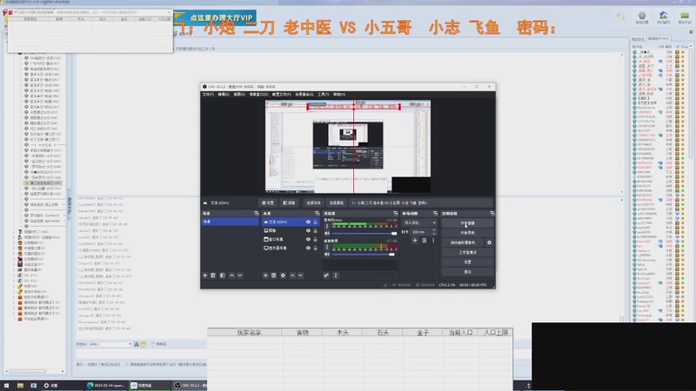Click font 'A' icon in chat toolbar

pyautogui.click(x=137, y=344)
